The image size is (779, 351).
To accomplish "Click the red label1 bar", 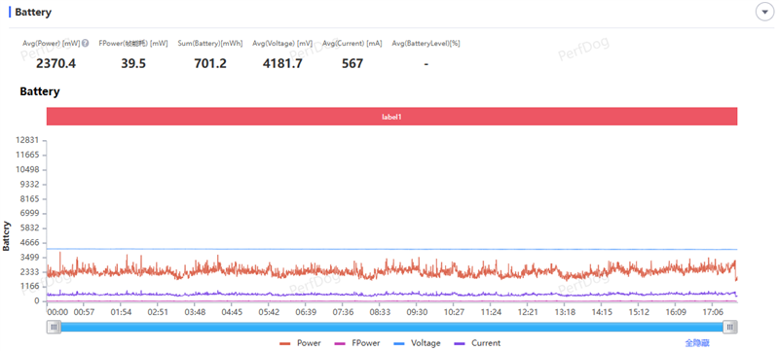I will tap(392, 117).
